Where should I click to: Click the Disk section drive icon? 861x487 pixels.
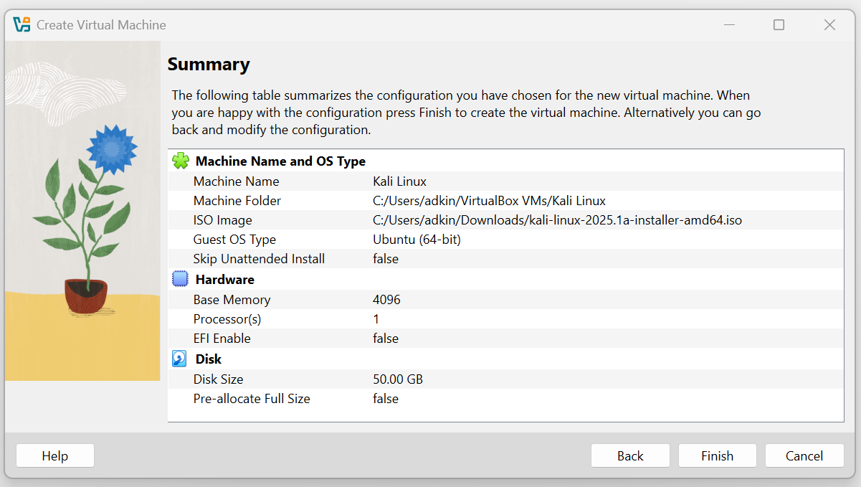[180, 359]
